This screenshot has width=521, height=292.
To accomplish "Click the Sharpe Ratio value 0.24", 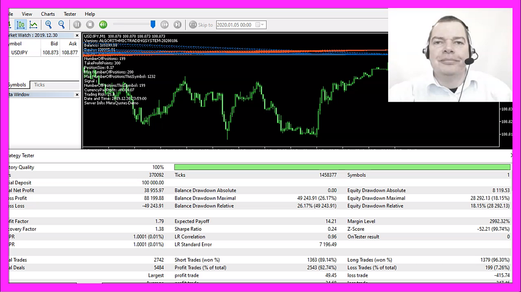I will pyautogui.click(x=332, y=229).
